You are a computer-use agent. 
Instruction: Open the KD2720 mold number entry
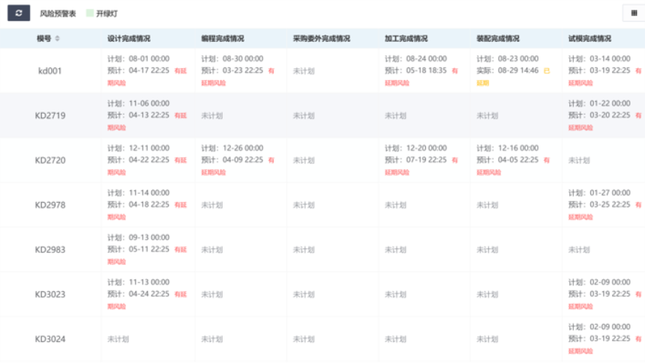50,160
